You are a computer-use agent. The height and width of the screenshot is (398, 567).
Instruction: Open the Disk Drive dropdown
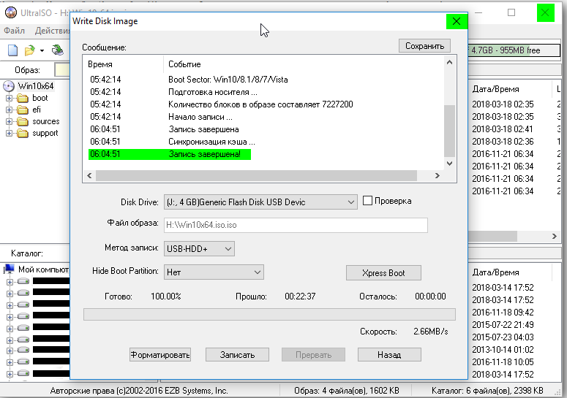(x=260, y=202)
